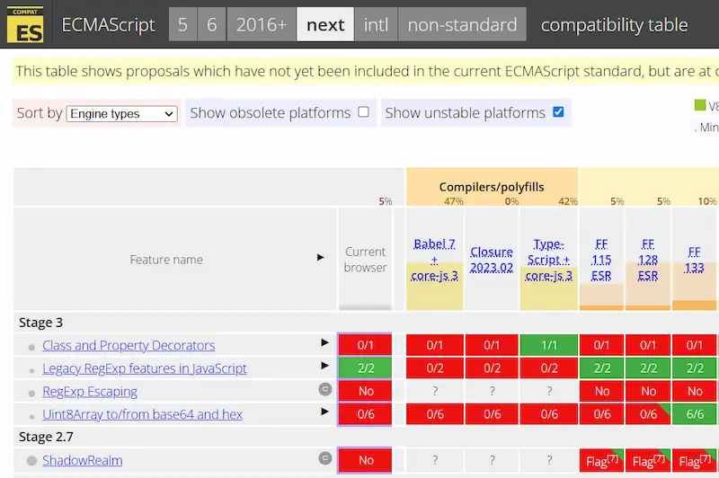
Task: Open the copyright icon beside ShadowRealm
Action: coord(325,458)
